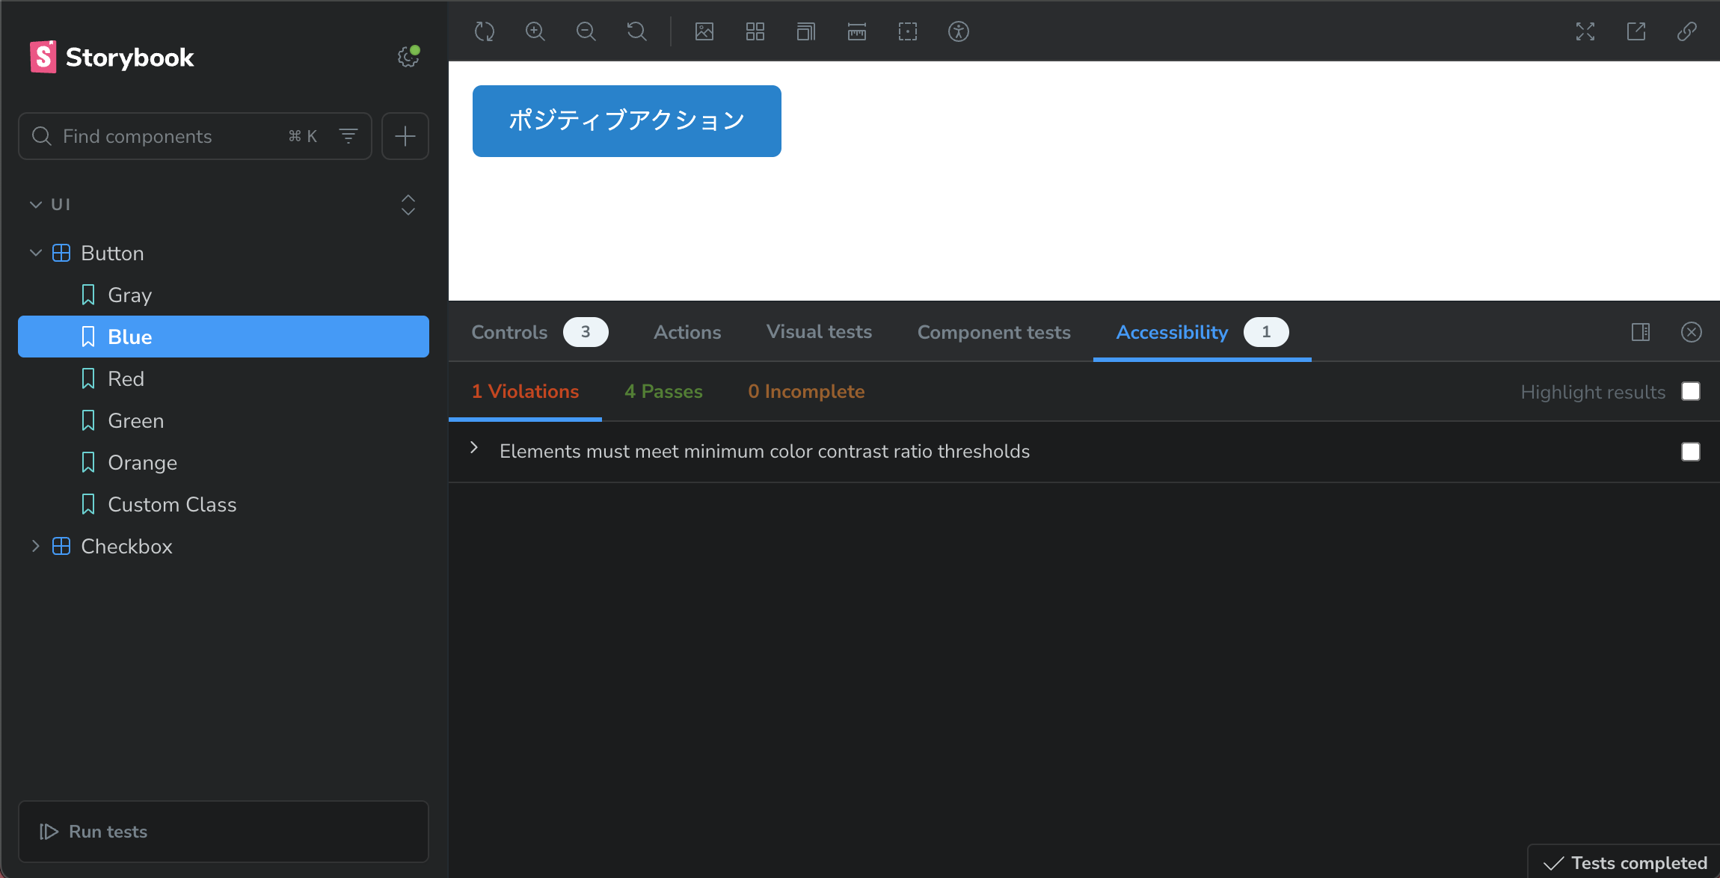The image size is (1720, 878).
Task: Click the zoom out toolbar icon
Action: [x=586, y=31]
